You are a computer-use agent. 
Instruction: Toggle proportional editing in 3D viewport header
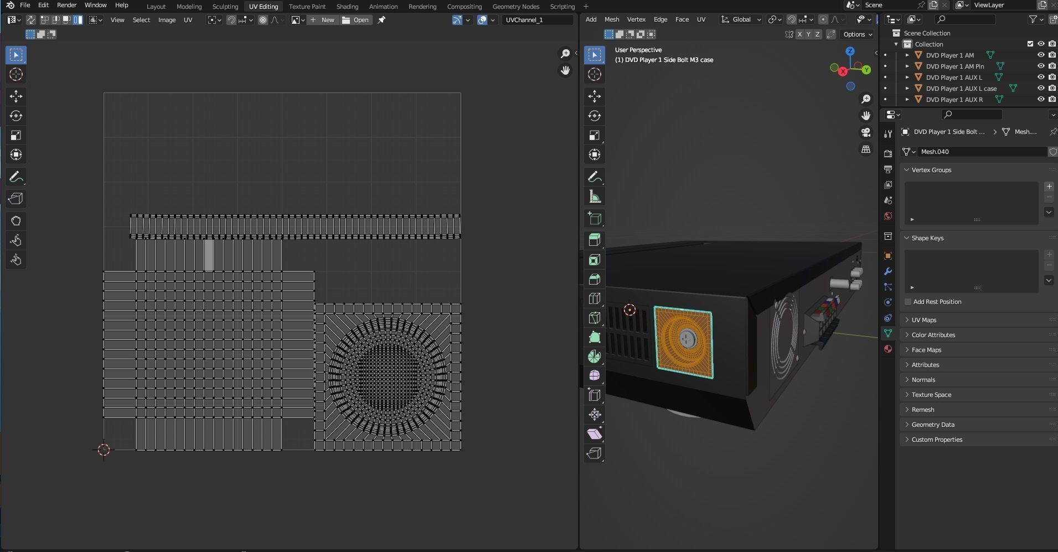(824, 19)
